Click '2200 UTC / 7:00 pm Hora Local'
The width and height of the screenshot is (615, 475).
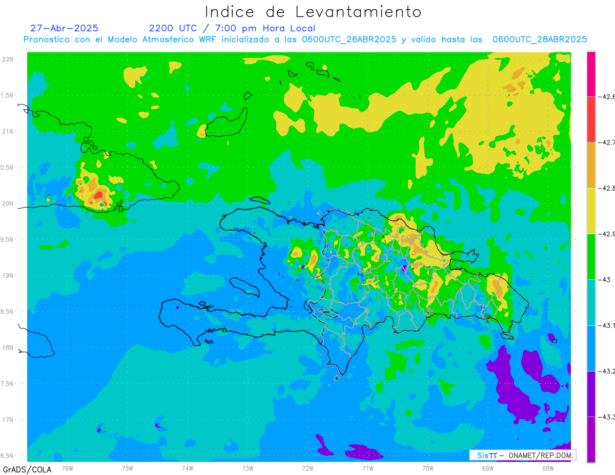(x=232, y=28)
